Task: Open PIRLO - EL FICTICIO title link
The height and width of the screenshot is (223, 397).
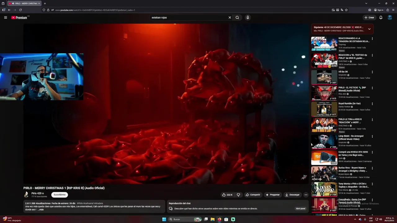Action: pyautogui.click(x=352, y=89)
